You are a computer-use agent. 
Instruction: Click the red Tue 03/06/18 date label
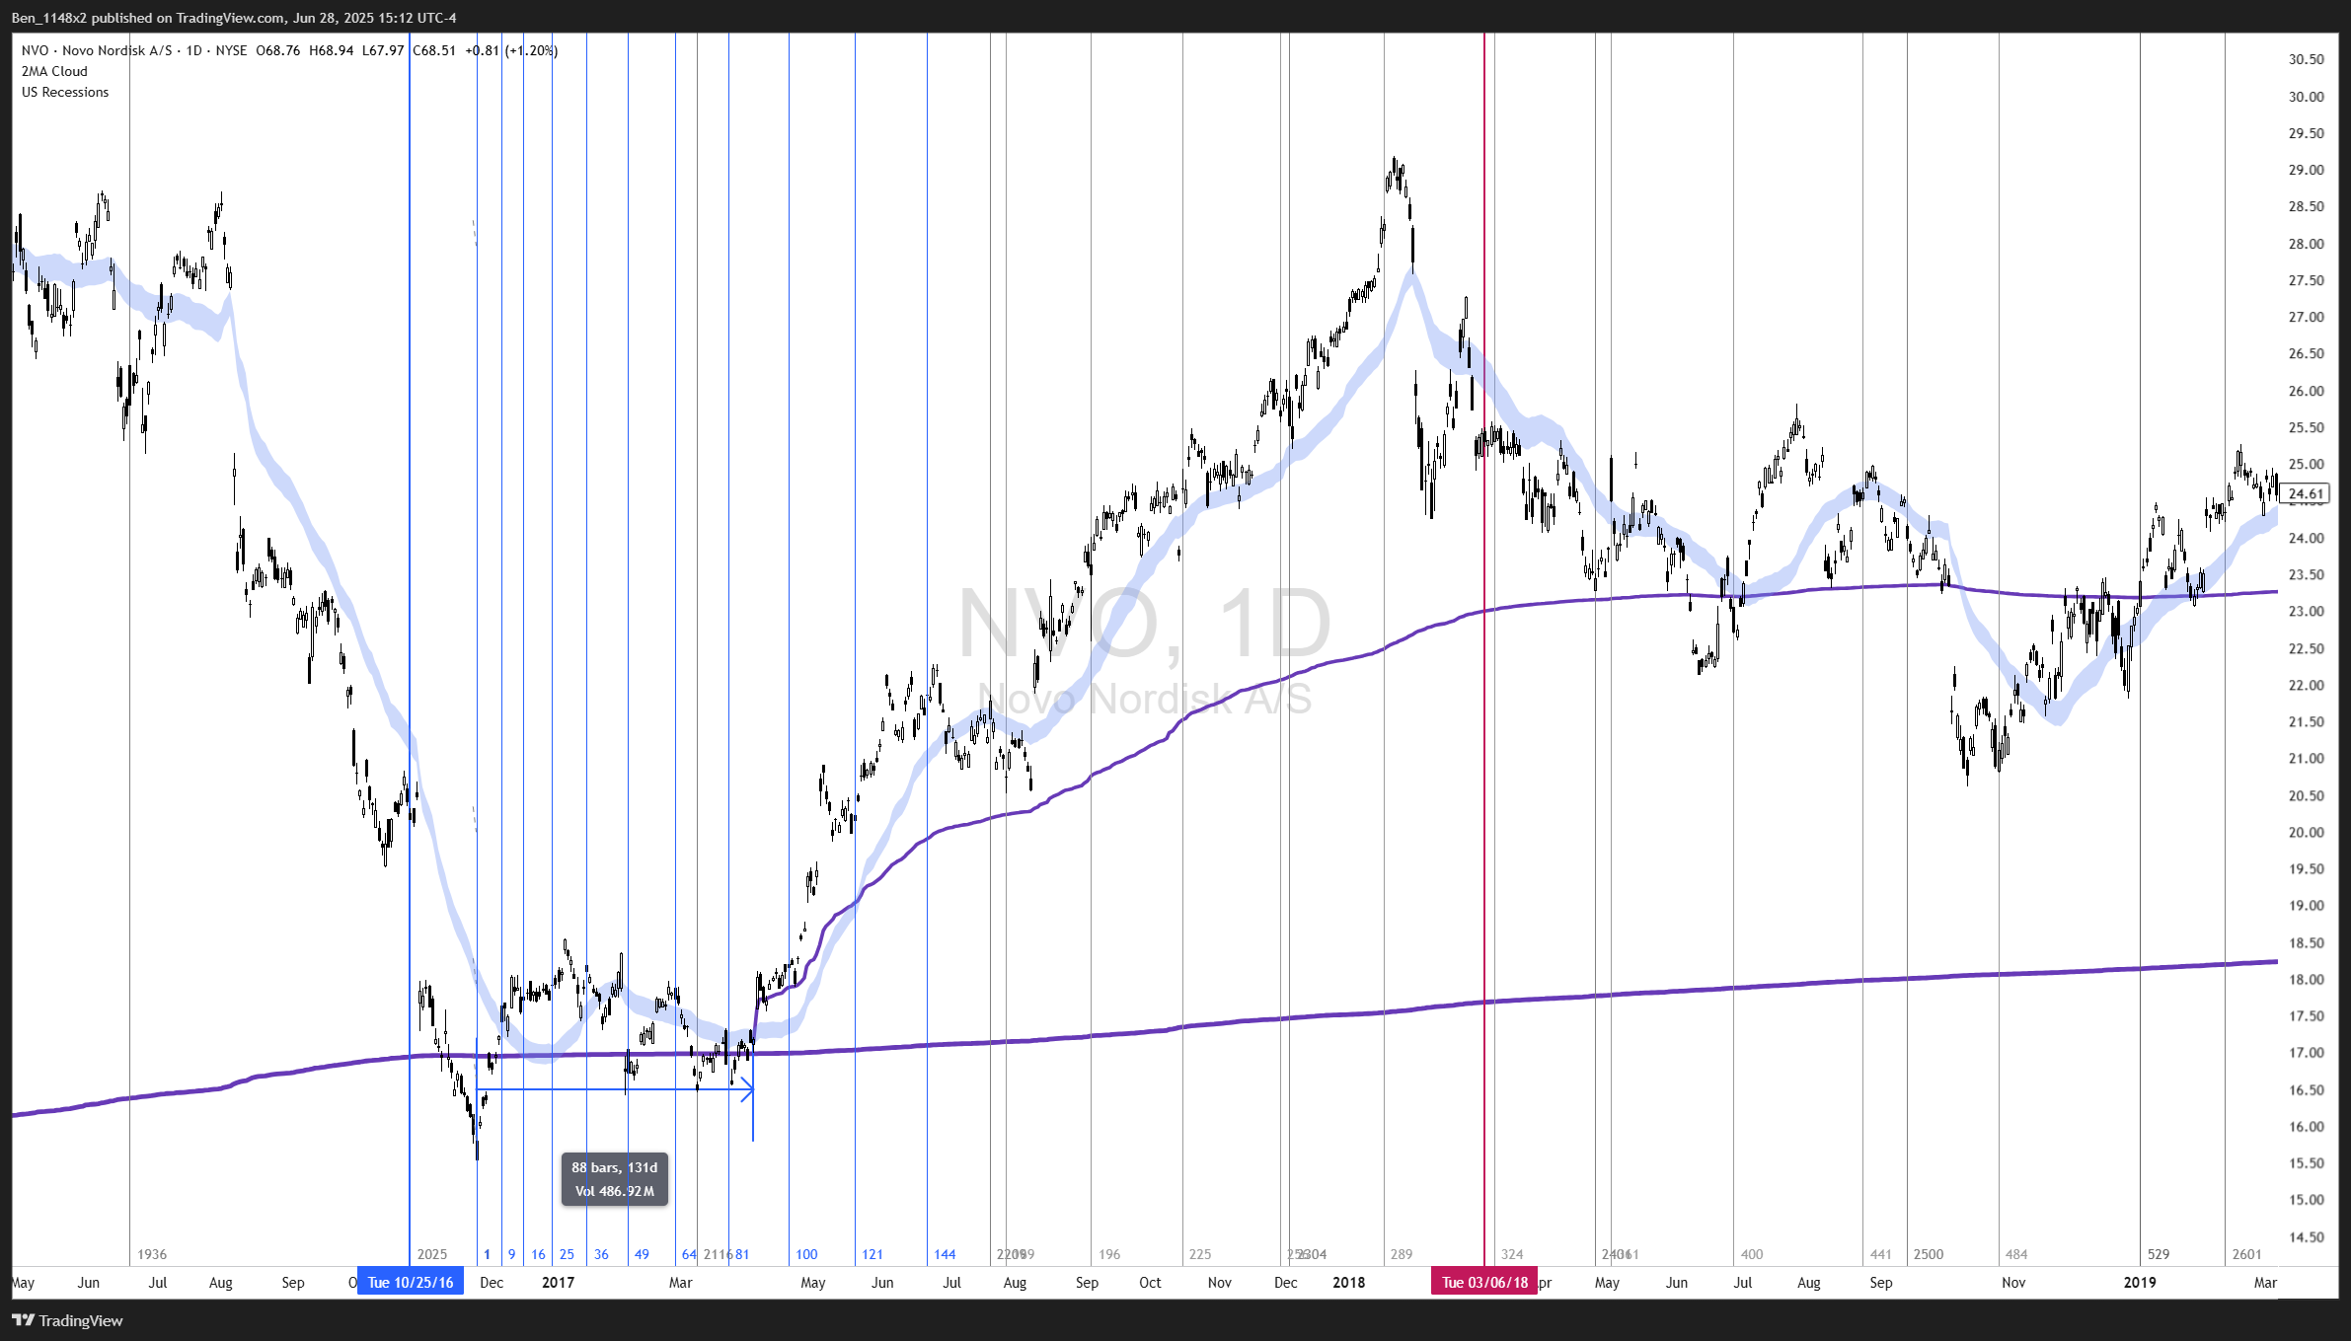tap(1484, 1282)
